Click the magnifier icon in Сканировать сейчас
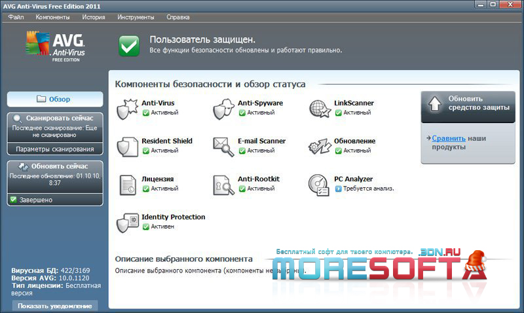Screen dimensions: 524x313 [18, 119]
